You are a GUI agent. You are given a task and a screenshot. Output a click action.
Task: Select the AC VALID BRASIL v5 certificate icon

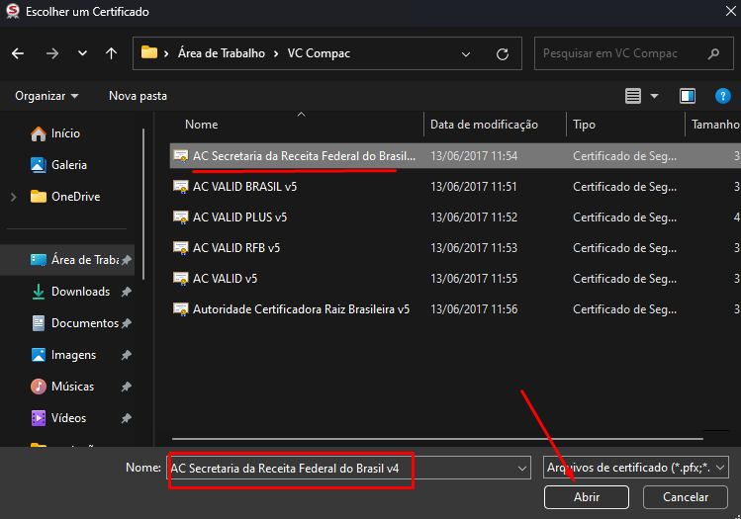(181, 186)
